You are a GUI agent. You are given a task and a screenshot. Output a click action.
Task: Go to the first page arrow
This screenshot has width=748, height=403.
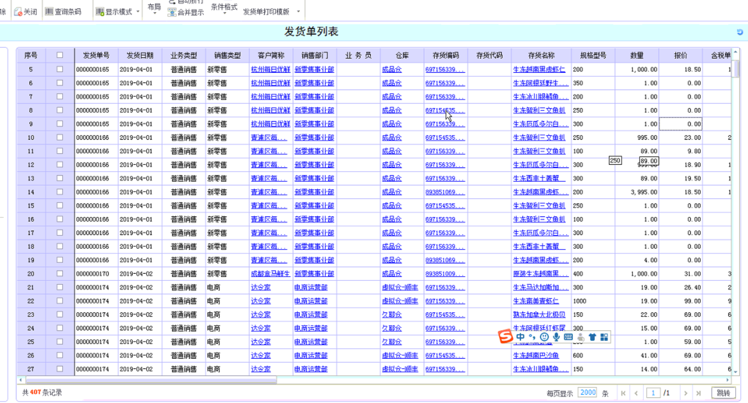click(x=623, y=393)
